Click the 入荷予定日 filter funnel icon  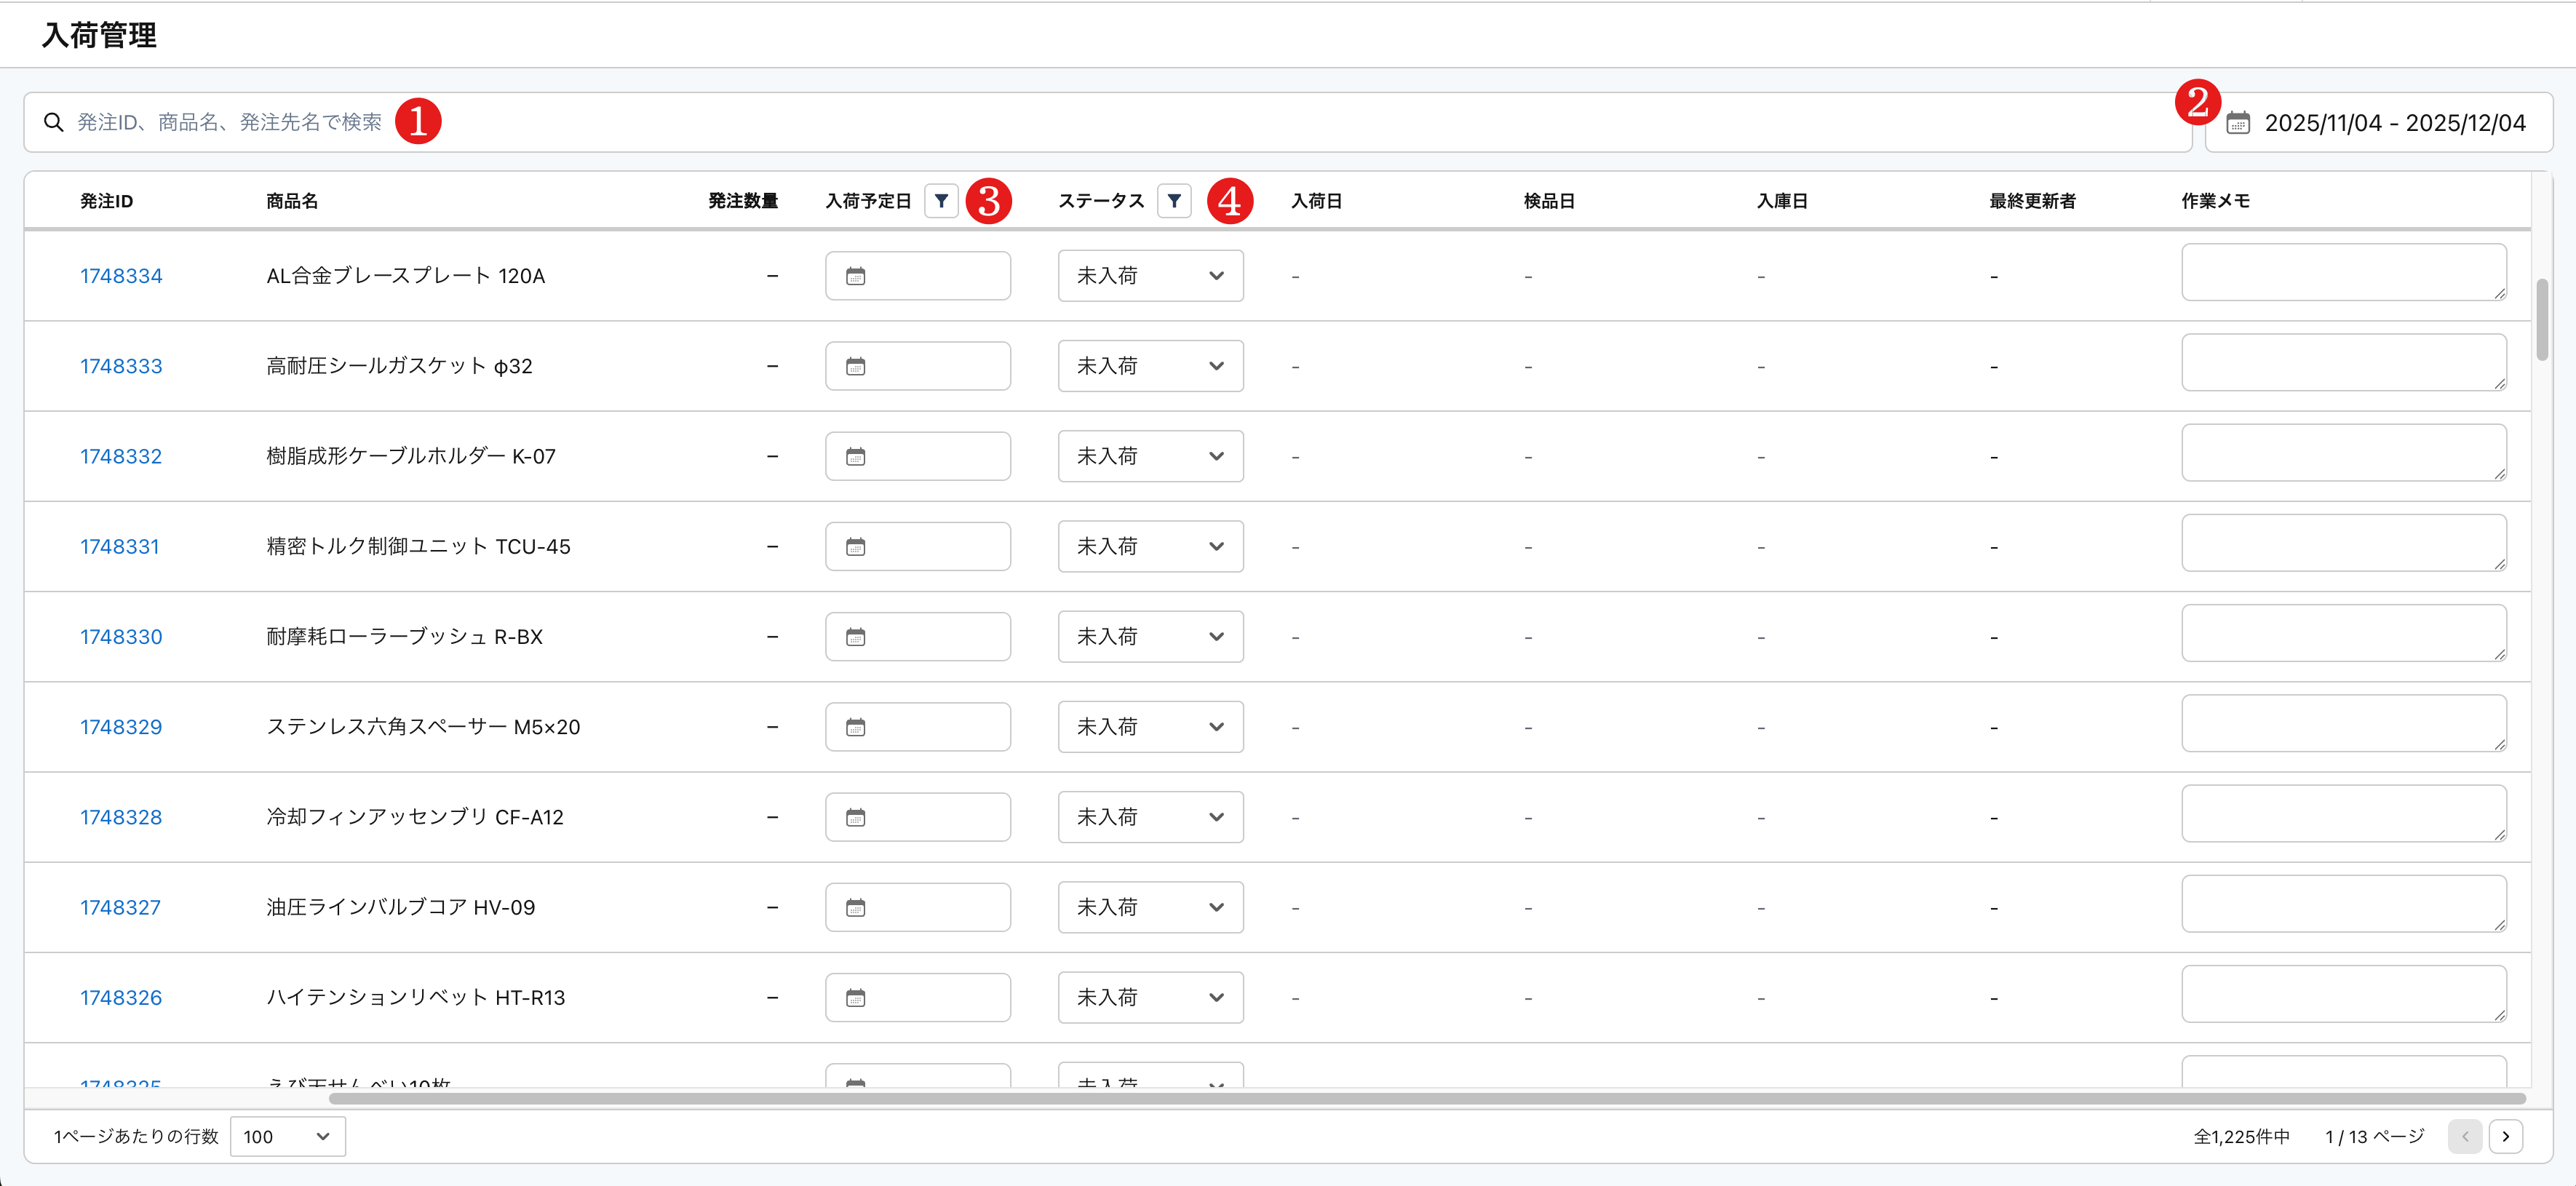pyautogui.click(x=941, y=201)
